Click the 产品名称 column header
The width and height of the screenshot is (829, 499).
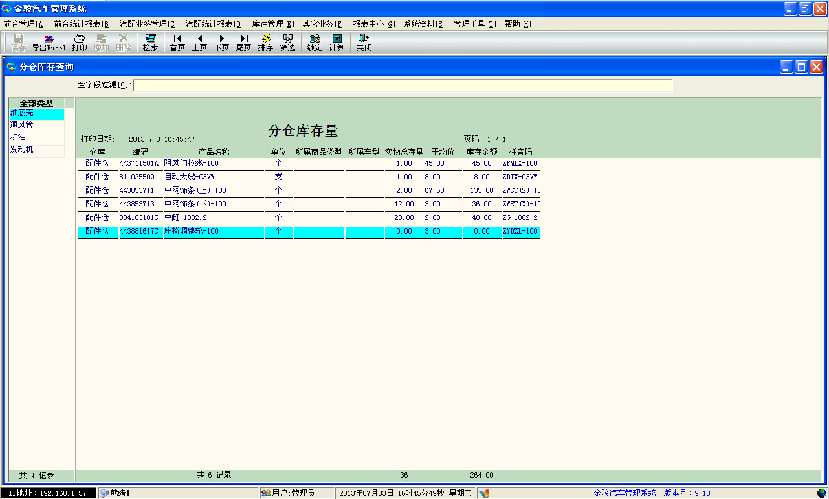pyautogui.click(x=214, y=152)
